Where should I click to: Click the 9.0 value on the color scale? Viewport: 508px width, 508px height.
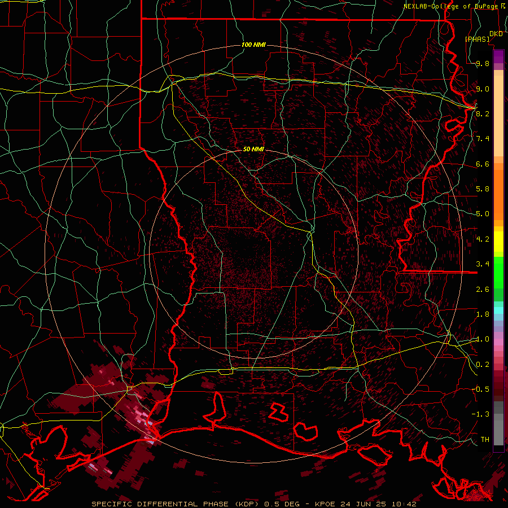[x=483, y=89]
